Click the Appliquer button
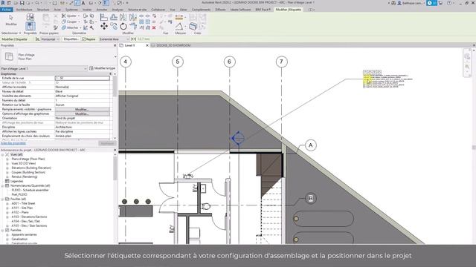The height and width of the screenshot is (267, 476). tap(107, 143)
